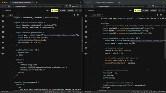Open Live collaboration icon in left sidebar
166x93 pixels.
click(x=3, y=48)
